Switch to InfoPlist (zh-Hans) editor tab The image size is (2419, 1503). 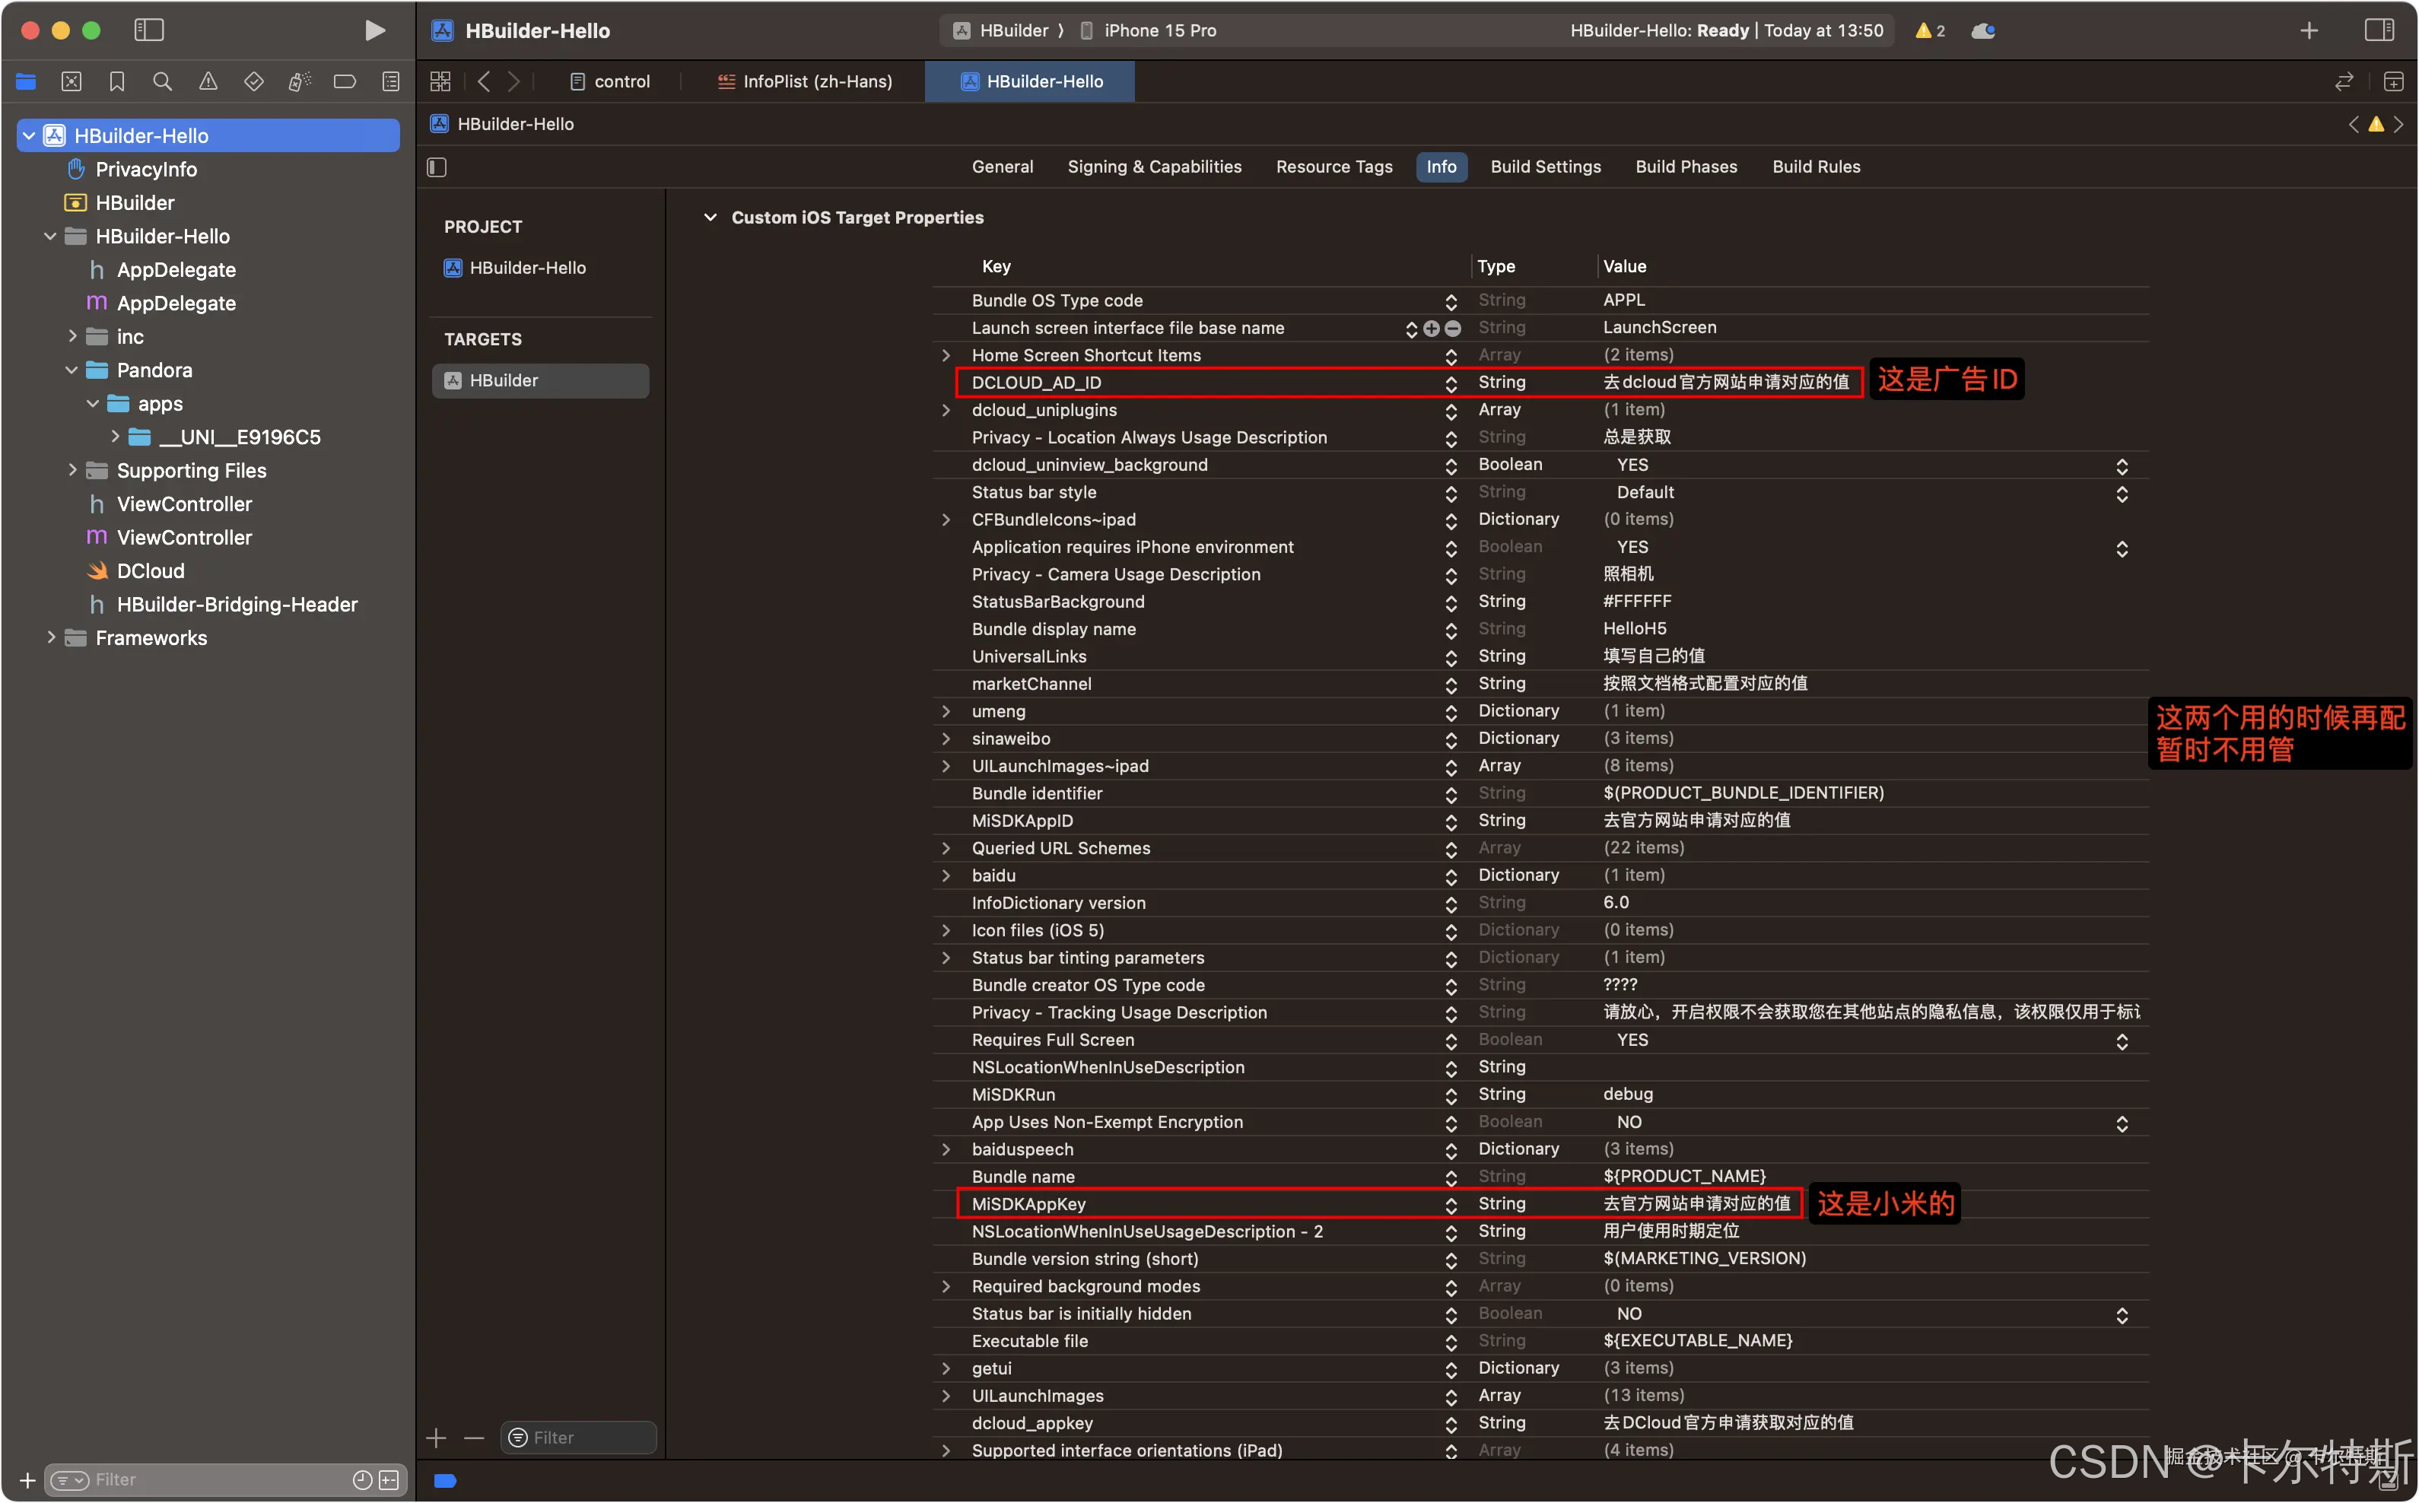[x=804, y=81]
